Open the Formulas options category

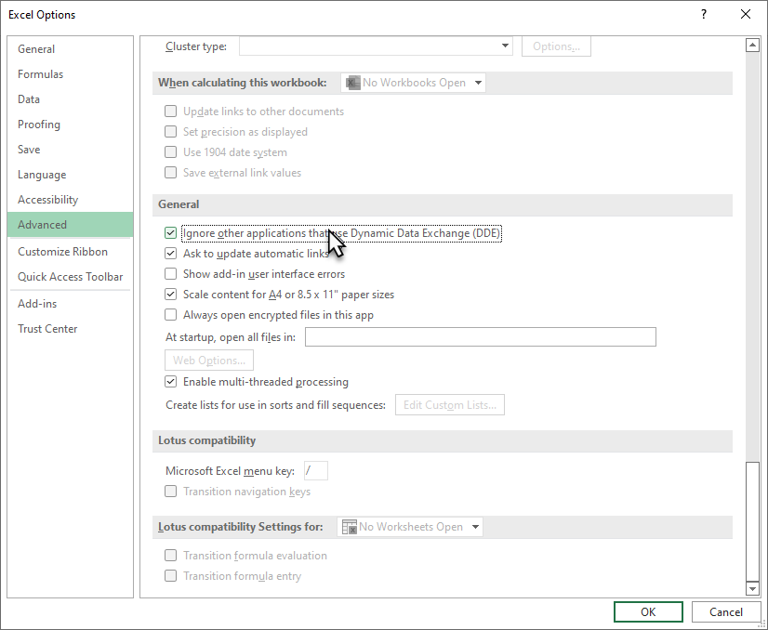pyautogui.click(x=70, y=74)
